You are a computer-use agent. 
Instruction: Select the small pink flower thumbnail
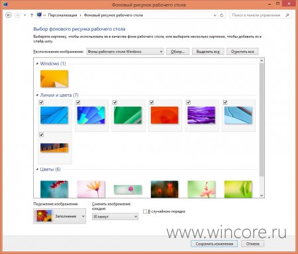point(128,190)
